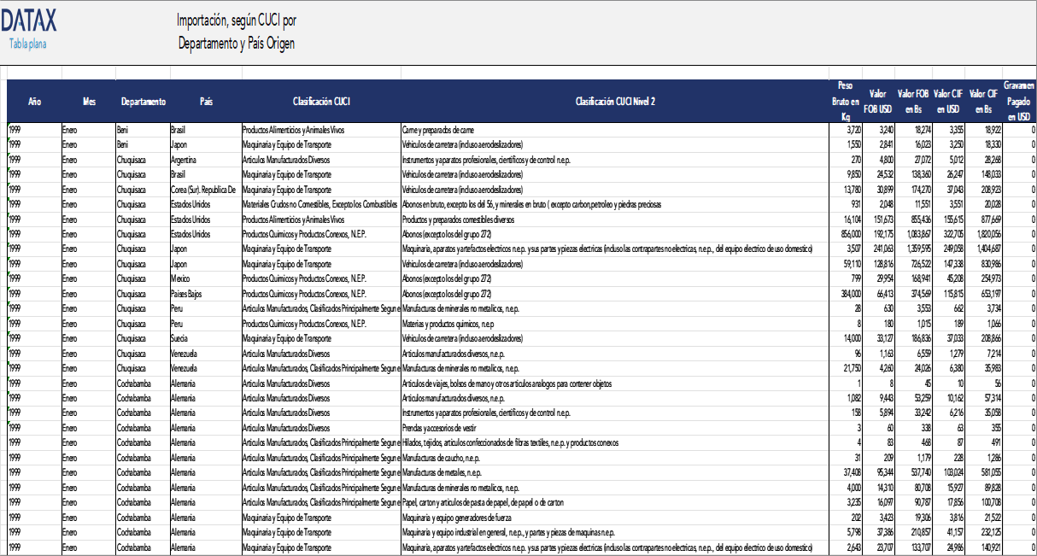Click the Mes column header
Viewport: 1037px width, 556px height.
coord(89,102)
